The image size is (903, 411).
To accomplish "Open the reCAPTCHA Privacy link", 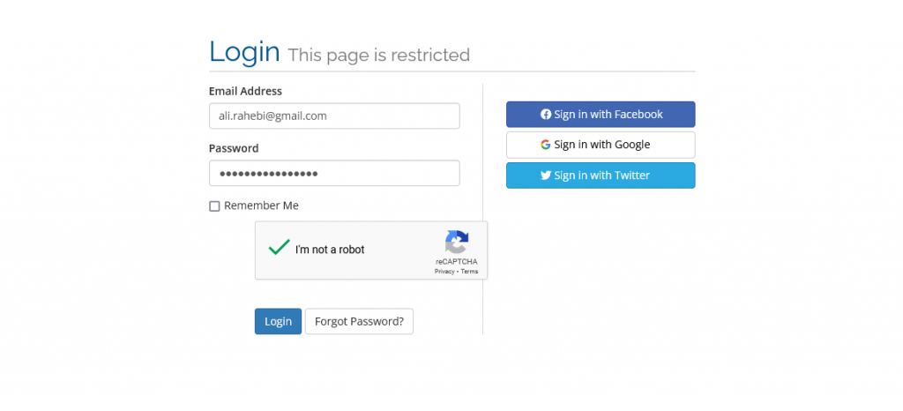I will click(x=444, y=272).
